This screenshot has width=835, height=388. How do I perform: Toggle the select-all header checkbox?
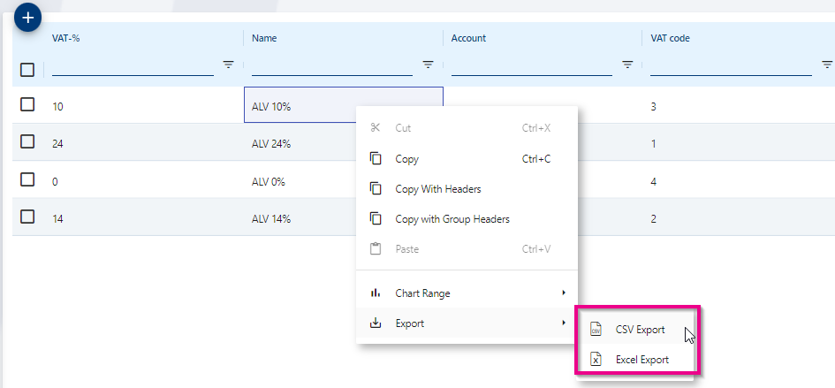point(27,69)
